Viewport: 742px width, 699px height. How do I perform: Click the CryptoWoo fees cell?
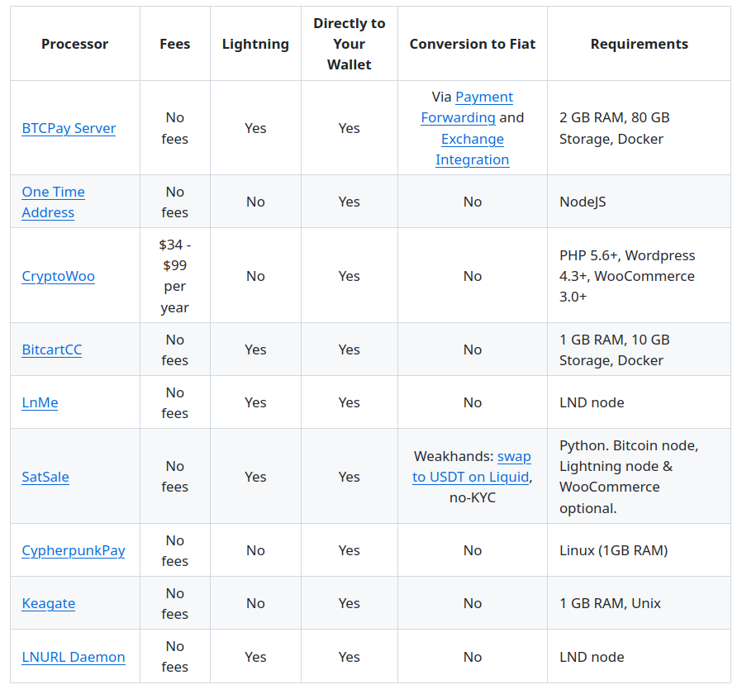pos(174,276)
